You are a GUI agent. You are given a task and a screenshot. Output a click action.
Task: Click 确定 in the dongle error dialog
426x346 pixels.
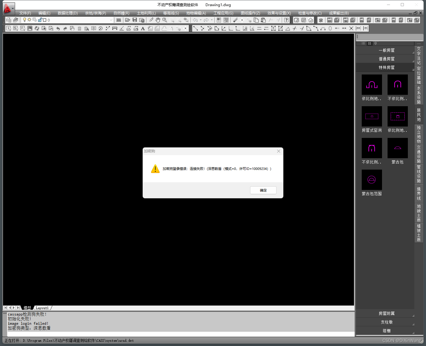pyautogui.click(x=263, y=190)
